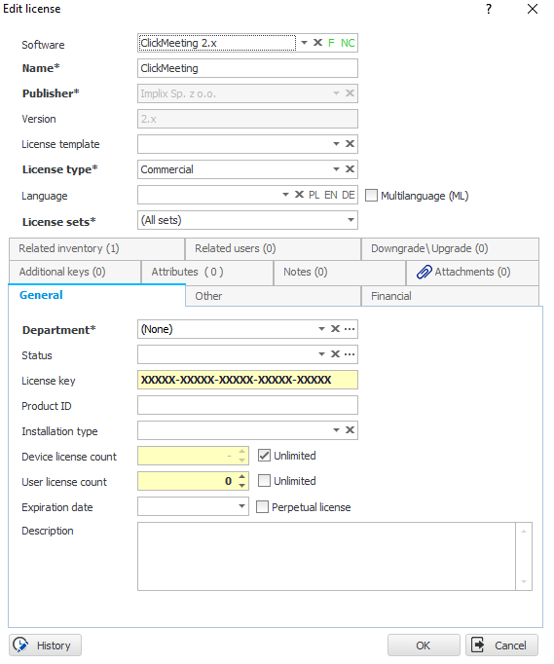This screenshot has height=664, width=554.
Task: Open the Software dropdown arrow
Action: (304, 43)
